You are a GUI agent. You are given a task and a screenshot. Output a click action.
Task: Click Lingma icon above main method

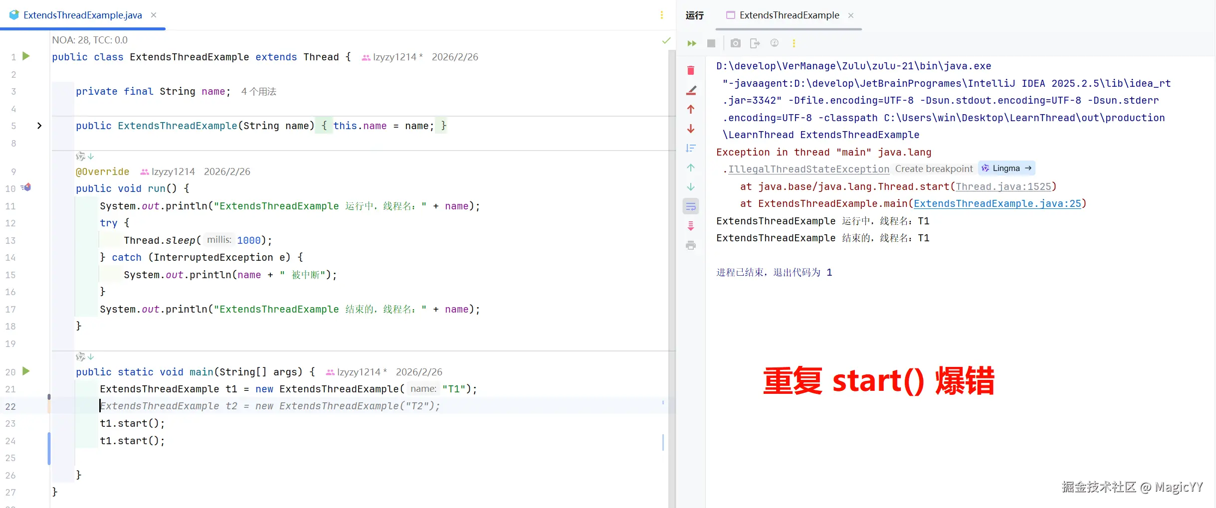tap(80, 357)
